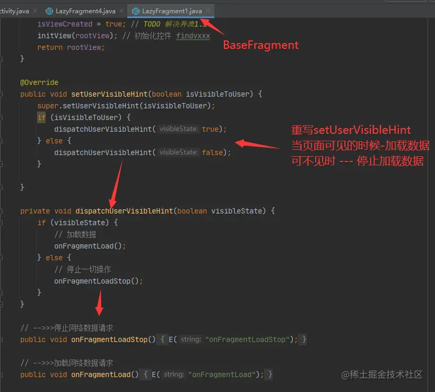
Task: Click setUserVisibleHint in the super call
Action: click(x=101, y=106)
